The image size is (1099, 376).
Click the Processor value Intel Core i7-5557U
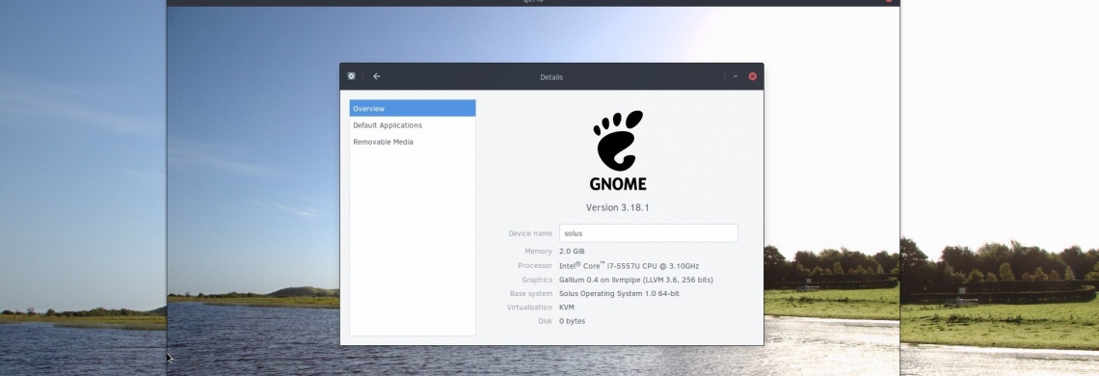(629, 266)
